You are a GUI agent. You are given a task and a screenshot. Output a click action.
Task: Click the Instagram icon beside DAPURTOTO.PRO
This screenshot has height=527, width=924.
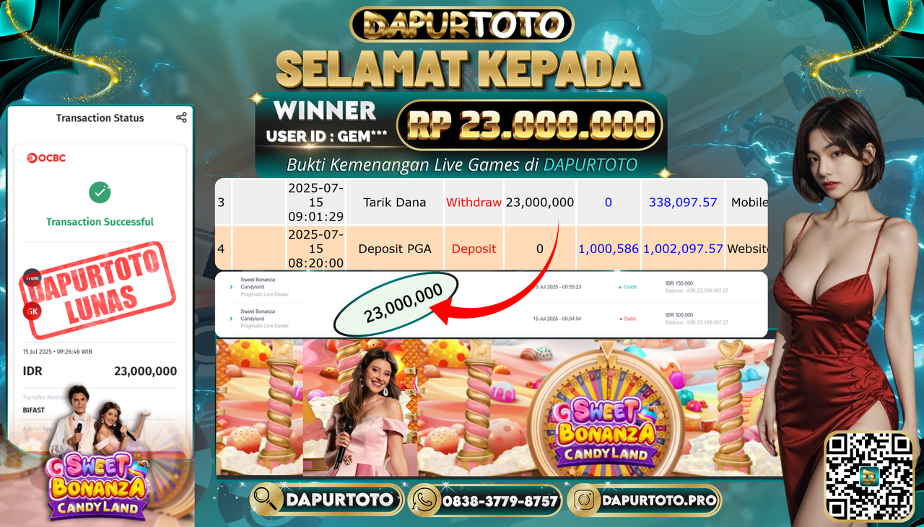tap(583, 500)
